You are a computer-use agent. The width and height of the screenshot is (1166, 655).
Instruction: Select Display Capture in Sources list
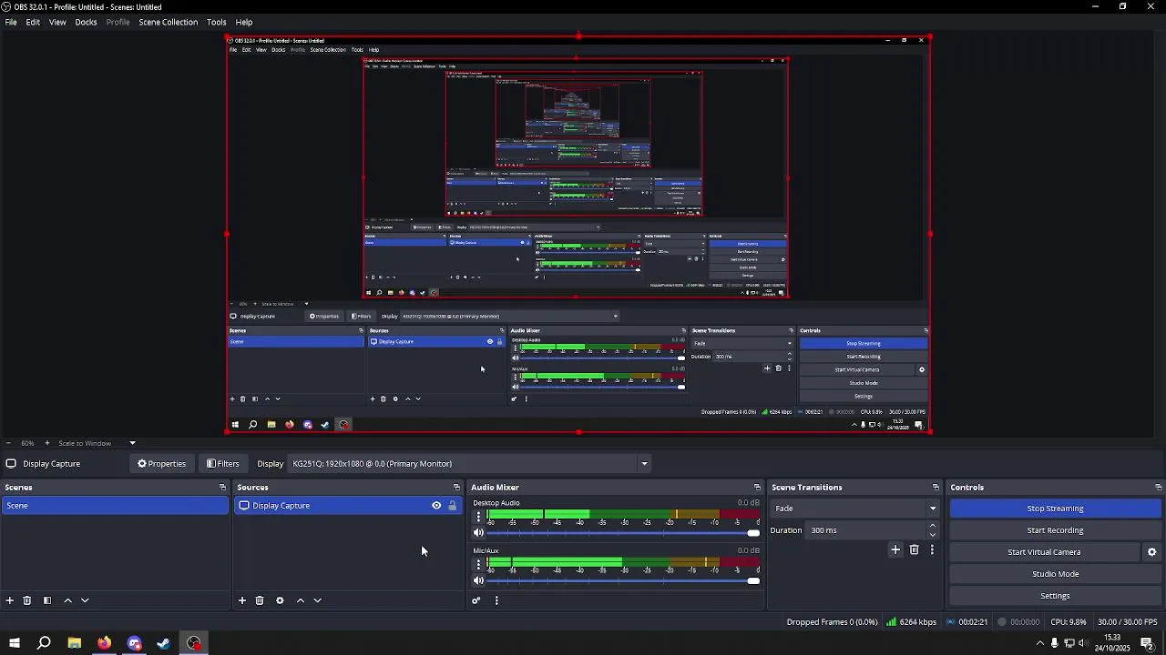(348, 506)
